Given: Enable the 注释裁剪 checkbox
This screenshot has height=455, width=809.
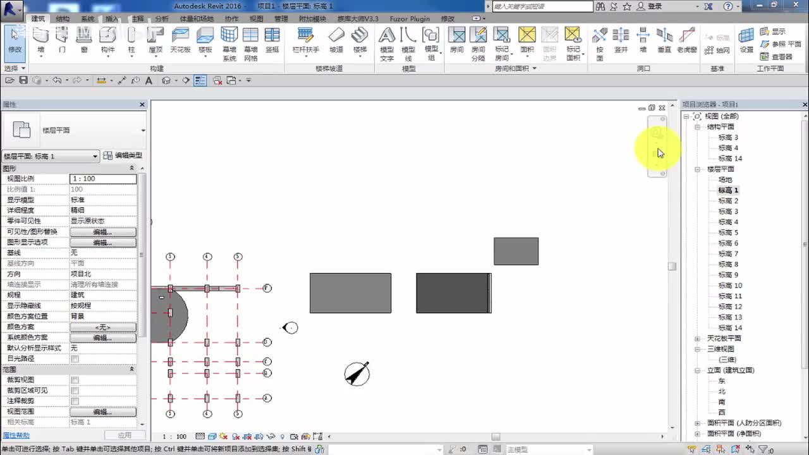Looking at the screenshot, I should [75, 401].
